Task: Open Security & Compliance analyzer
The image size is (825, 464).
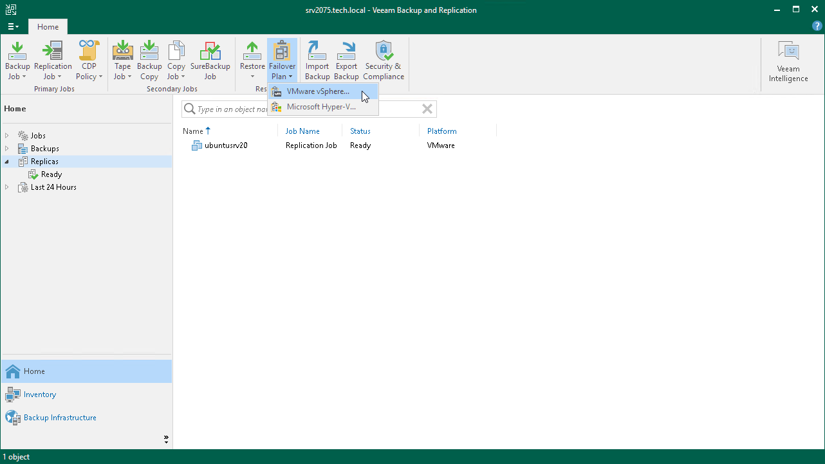Action: [x=384, y=60]
